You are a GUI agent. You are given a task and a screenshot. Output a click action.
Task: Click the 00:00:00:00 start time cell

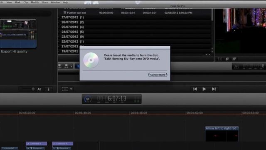tap(106, 13)
